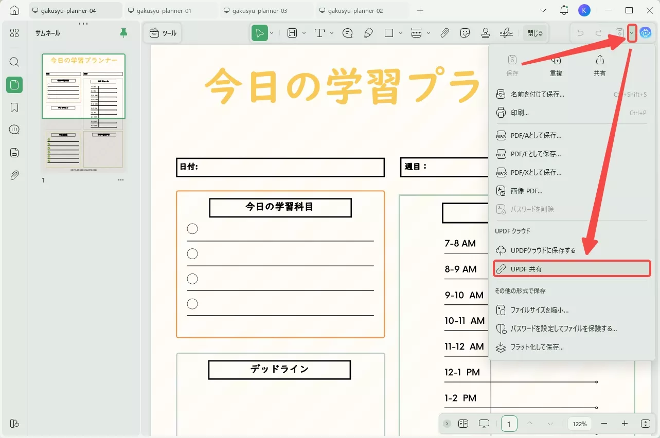Image resolution: width=660 pixels, height=438 pixels.
Task: Expand the shape tool dropdown arrow
Action: [401, 32]
